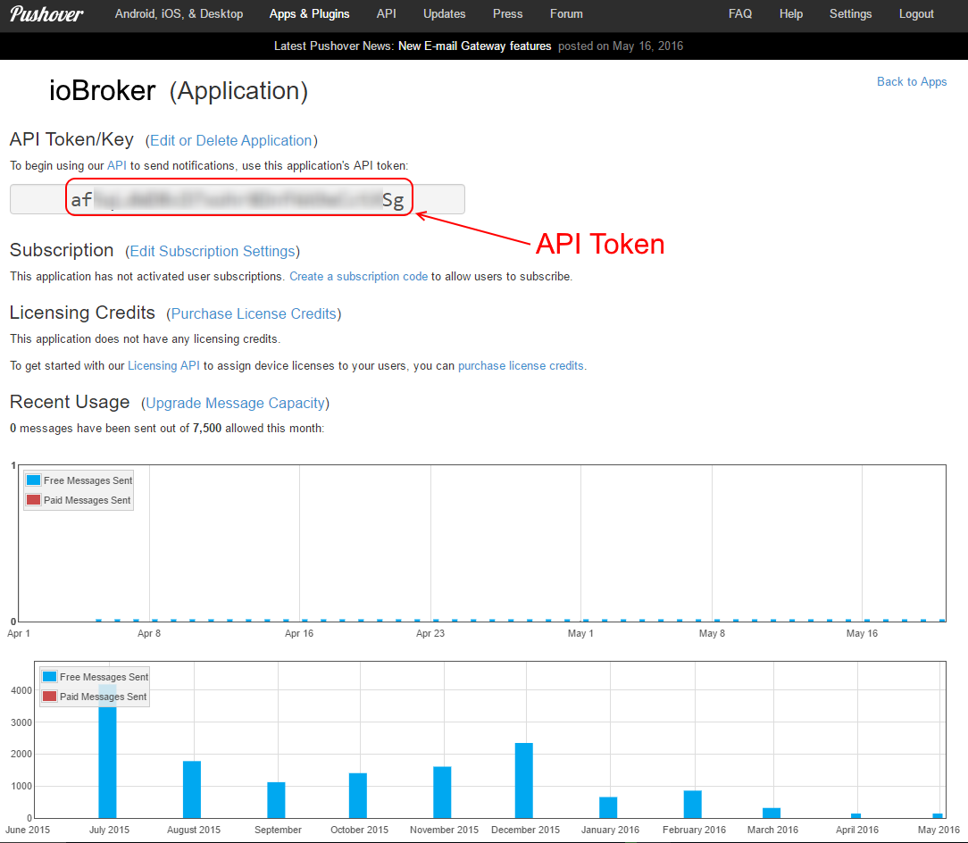Click the 'Subscription' heading
The width and height of the screenshot is (968, 843).
tap(62, 250)
